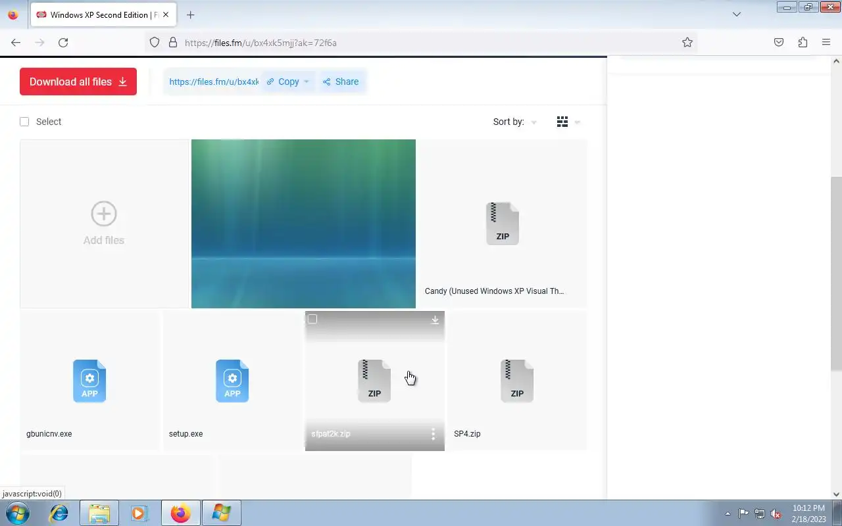842x526 pixels.
Task: Open Windows Media Player taskbar icon
Action: (139, 513)
